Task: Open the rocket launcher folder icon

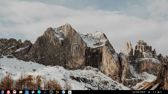Action: coord(21,92)
